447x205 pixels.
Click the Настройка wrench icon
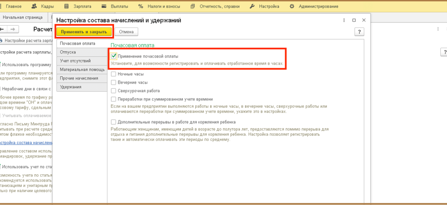[x=252, y=6]
